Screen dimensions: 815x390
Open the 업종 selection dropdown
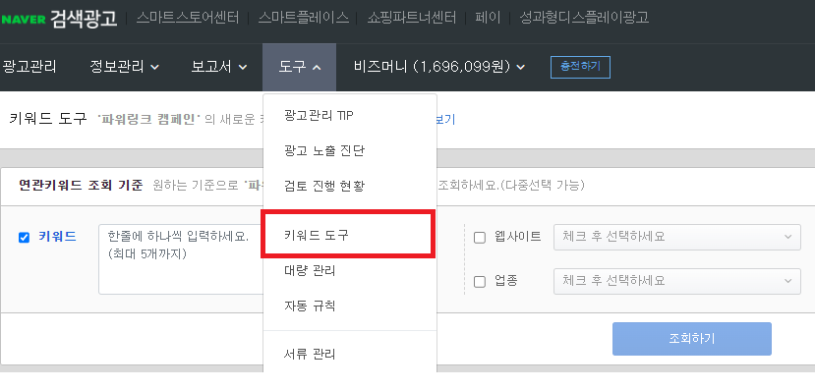click(x=676, y=282)
